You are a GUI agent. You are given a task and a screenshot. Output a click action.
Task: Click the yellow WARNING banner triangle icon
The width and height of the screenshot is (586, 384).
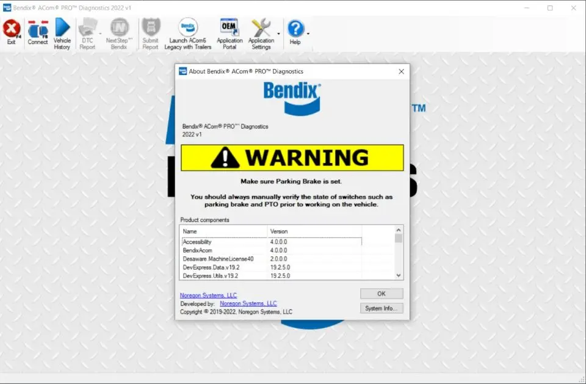click(x=225, y=158)
